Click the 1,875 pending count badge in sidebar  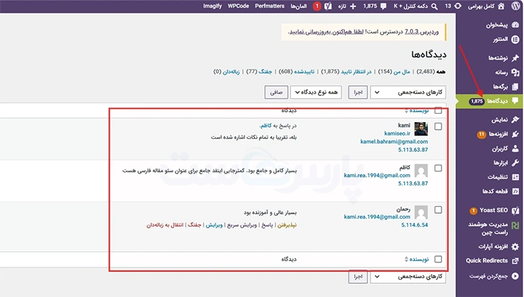pos(477,101)
